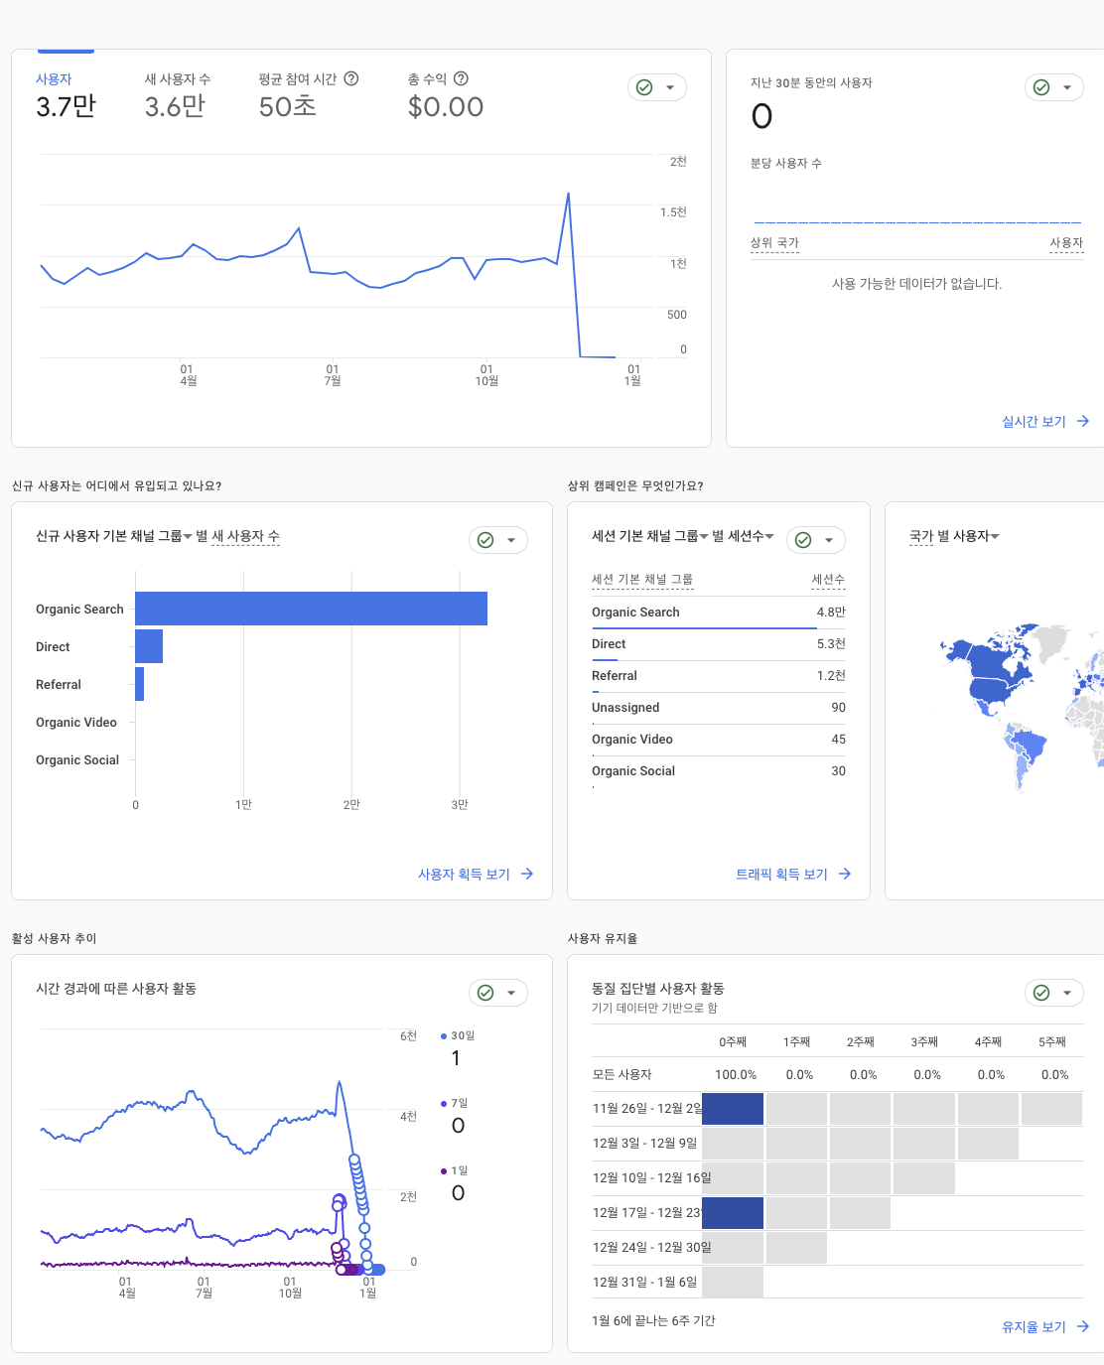
Task: Click check status icon on new-user channel card
Action: point(485,540)
